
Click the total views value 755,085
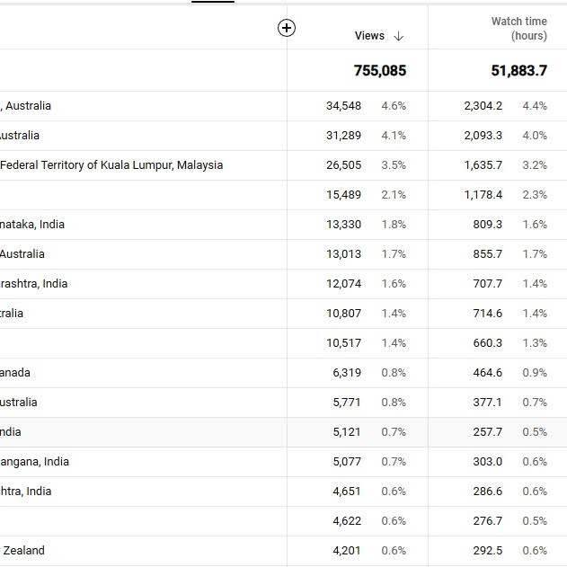tap(380, 70)
